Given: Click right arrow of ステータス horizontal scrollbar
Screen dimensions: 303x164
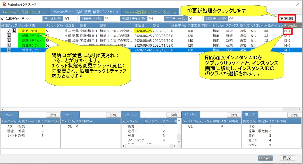Looking at the screenshot, I should pos(175,146).
